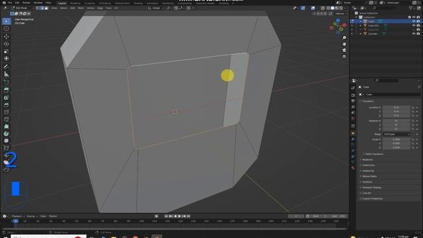The height and width of the screenshot is (238, 423).
Task: Open rotation Mode XYZ Euler dropdown
Action: 396,134
